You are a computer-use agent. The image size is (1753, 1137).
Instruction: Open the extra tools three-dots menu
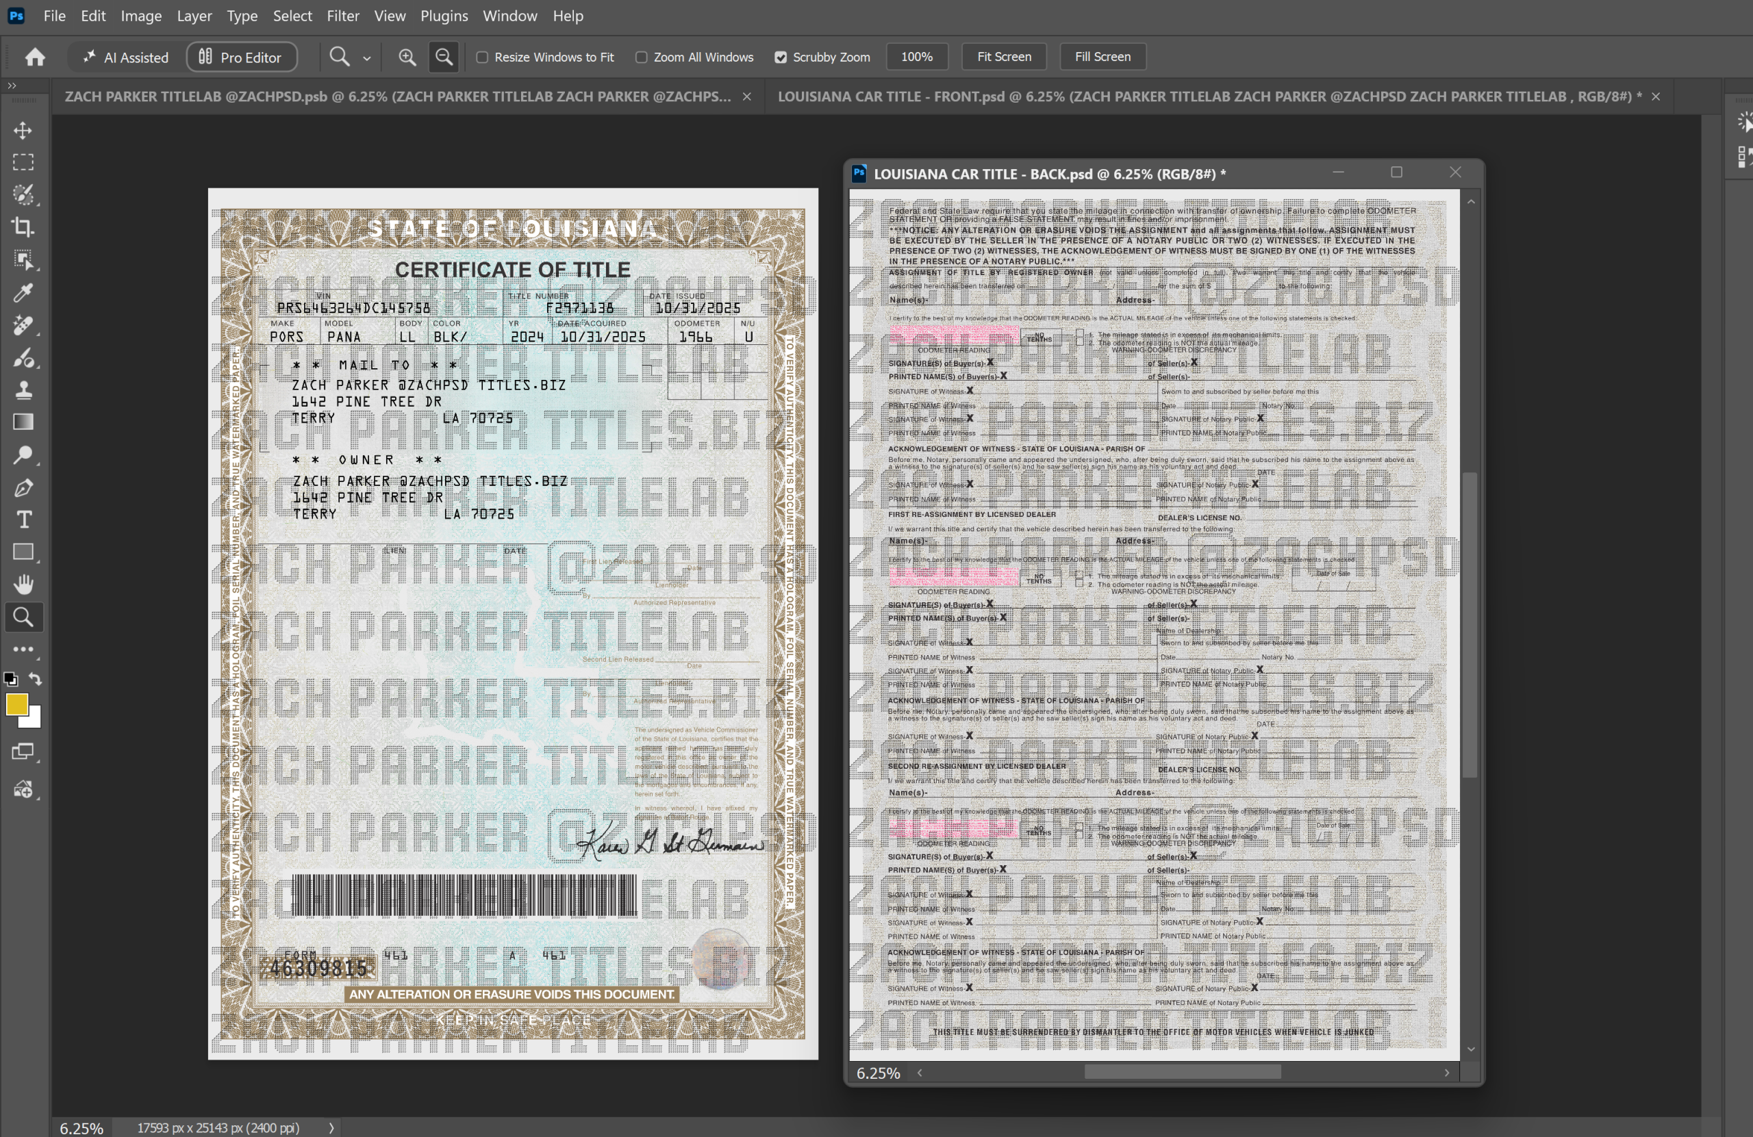click(x=23, y=650)
